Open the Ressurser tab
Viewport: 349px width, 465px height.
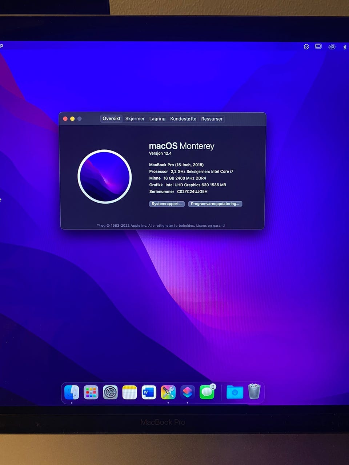pyautogui.click(x=212, y=119)
